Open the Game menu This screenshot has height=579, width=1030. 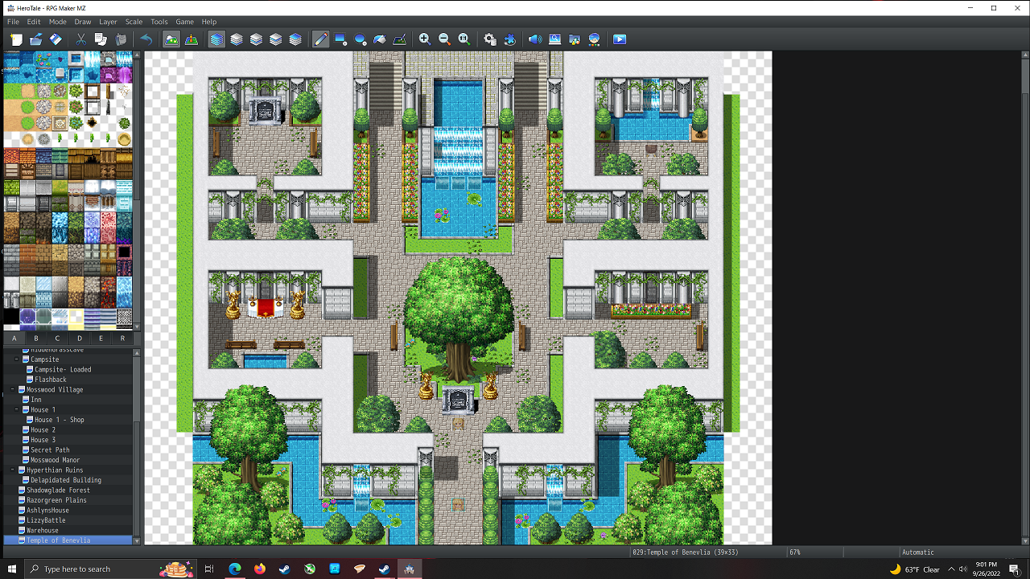tap(184, 22)
